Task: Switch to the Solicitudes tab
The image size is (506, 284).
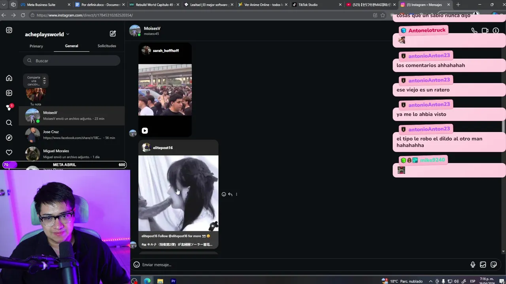Action: [107, 46]
